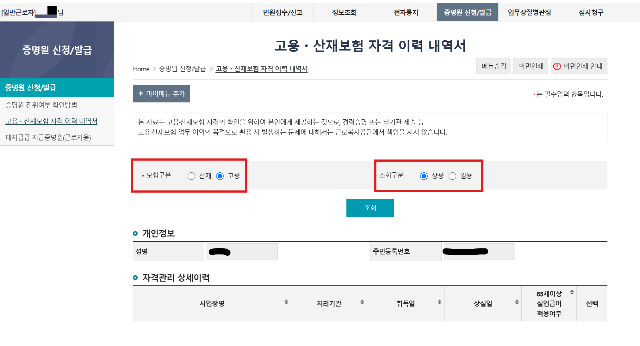
Task: Select the 산재 insurance radio button
Action: (191, 176)
